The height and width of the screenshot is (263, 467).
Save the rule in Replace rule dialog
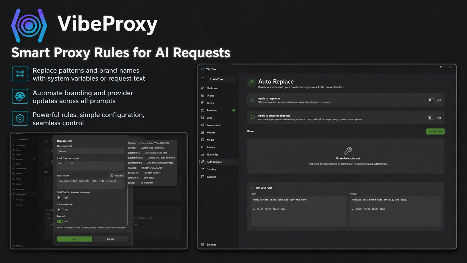click(x=74, y=239)
